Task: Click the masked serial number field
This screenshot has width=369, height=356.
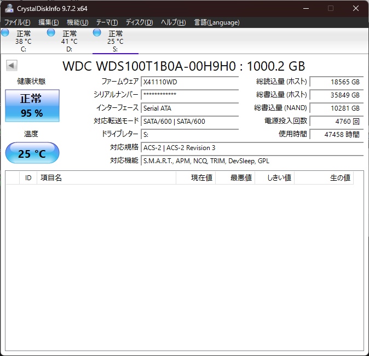Action: 189,95
